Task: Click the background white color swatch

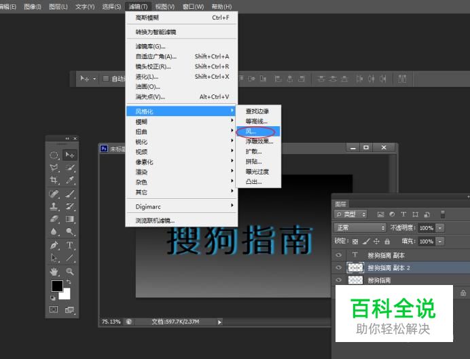Action: (x=66, y=295)
